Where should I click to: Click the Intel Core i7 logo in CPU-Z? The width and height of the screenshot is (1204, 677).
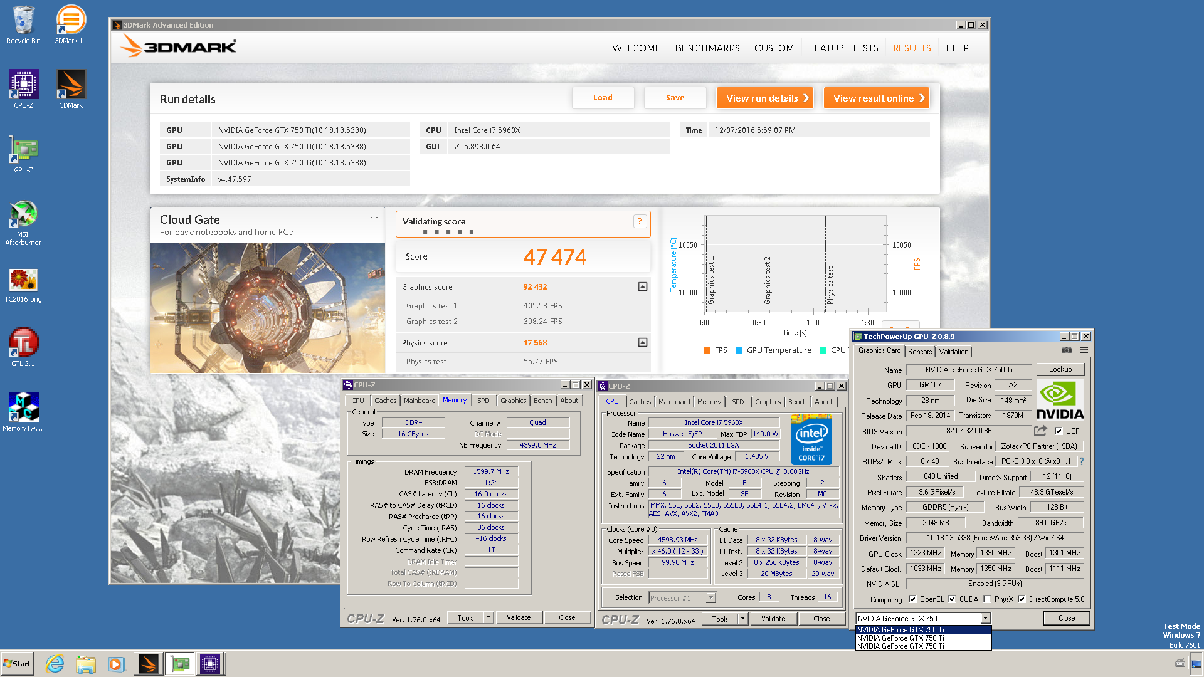(x=811, y=439)
